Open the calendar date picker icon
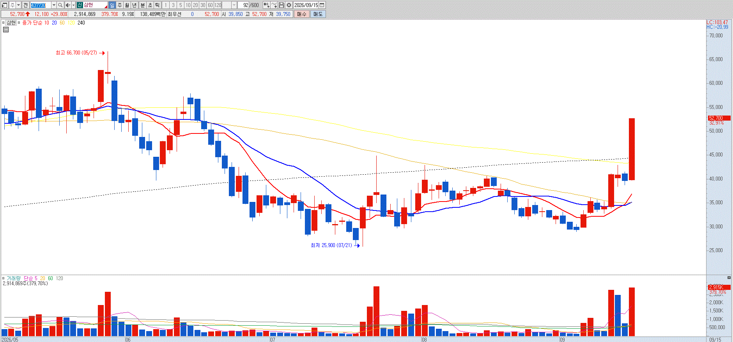The width and height of the screenshot is (733, 342). 322,5
